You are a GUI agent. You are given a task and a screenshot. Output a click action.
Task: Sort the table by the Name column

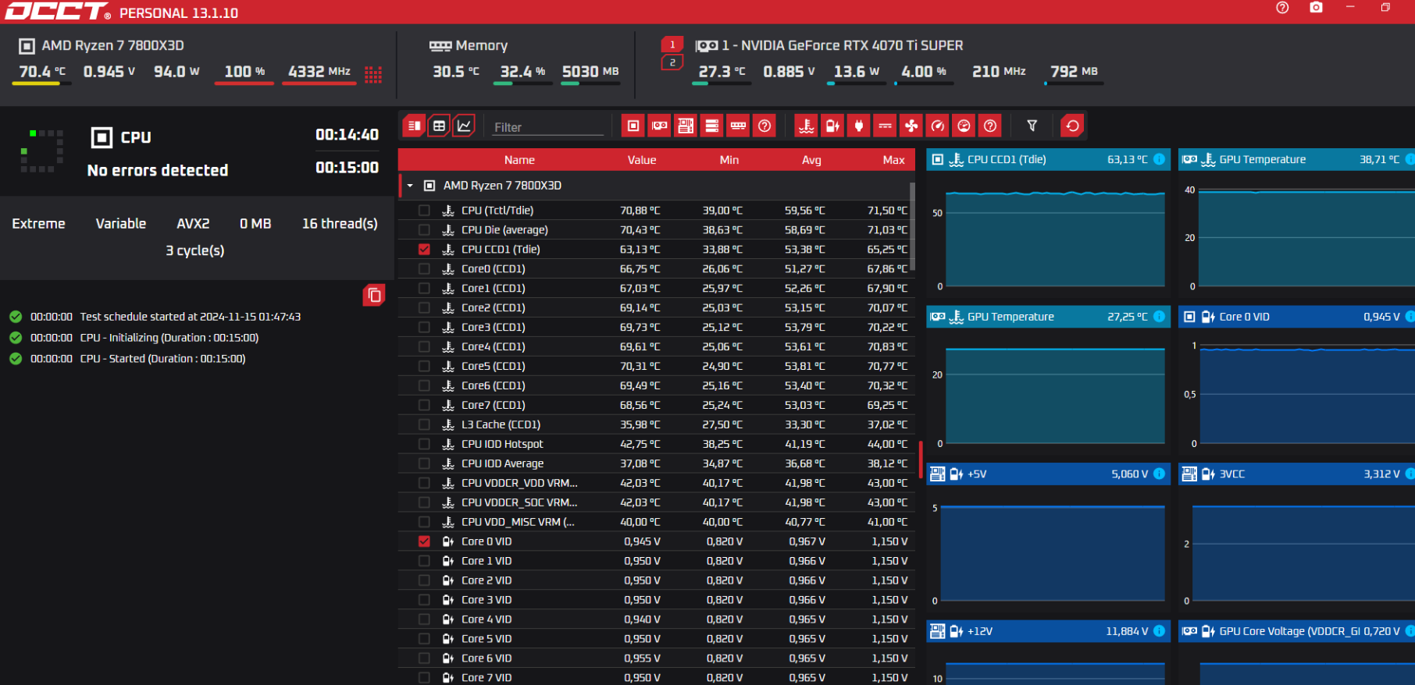(519, 160)
